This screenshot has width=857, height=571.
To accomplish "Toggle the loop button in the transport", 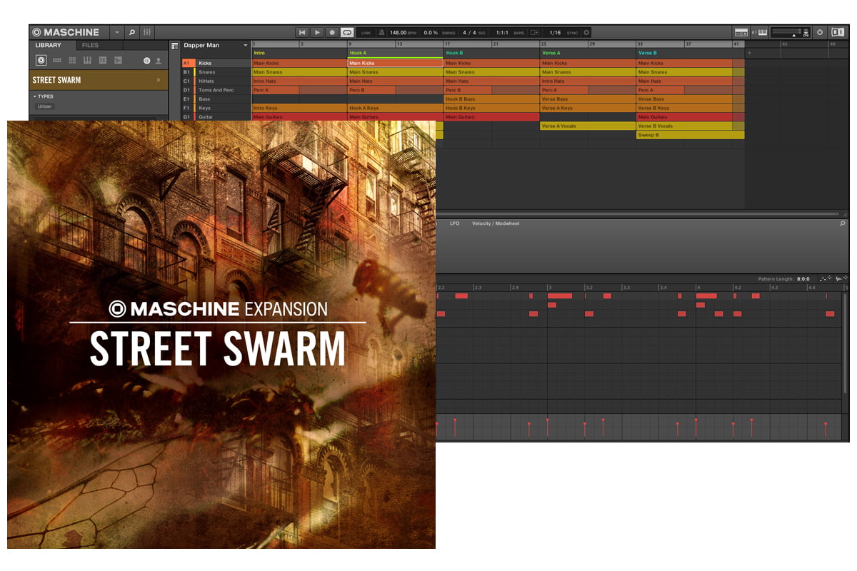I will pyautogui.click(x=347, y=33).
